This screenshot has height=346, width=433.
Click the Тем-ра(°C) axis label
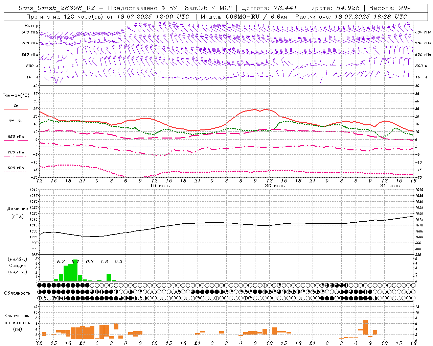tap(16, 96)
